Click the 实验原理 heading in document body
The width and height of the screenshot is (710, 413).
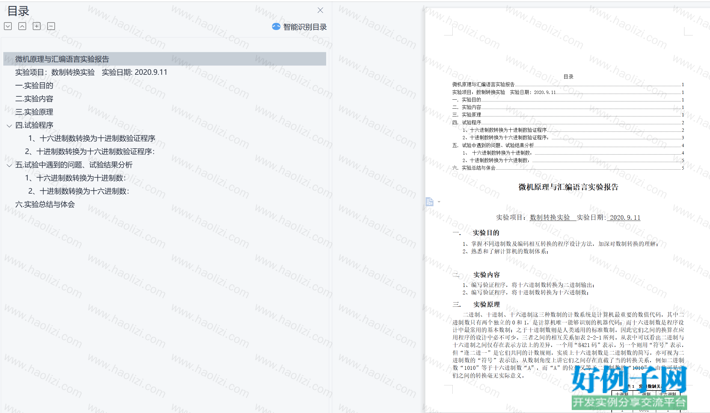pyautogui.click(x=486, y=304)
